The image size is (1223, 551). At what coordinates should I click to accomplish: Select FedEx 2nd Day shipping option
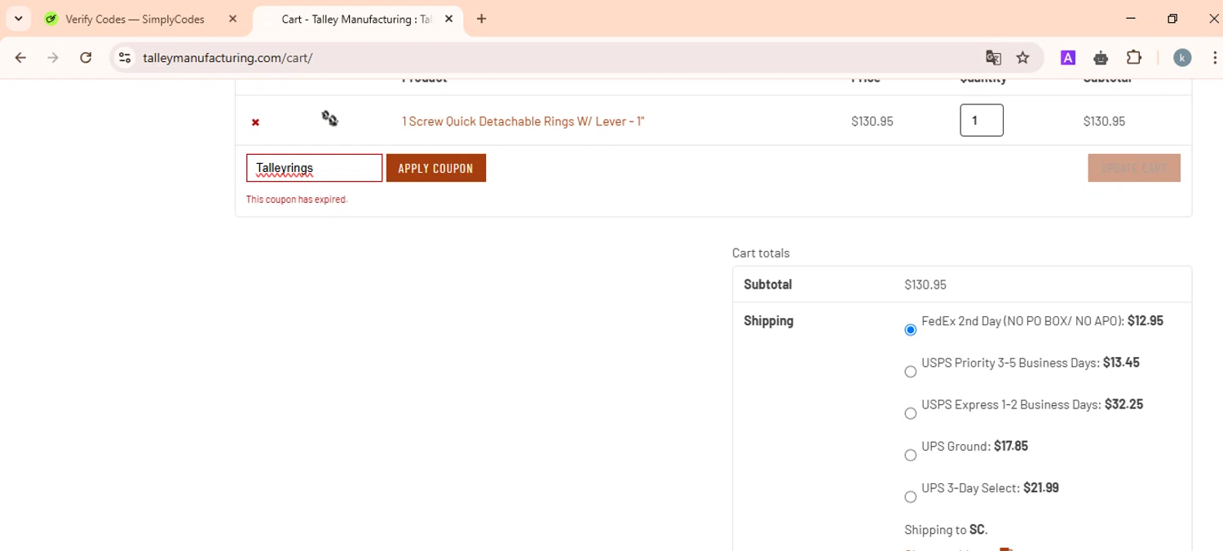pos(911,330)
